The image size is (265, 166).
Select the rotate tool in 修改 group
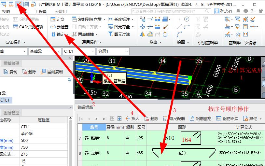[x=165, y=34]
